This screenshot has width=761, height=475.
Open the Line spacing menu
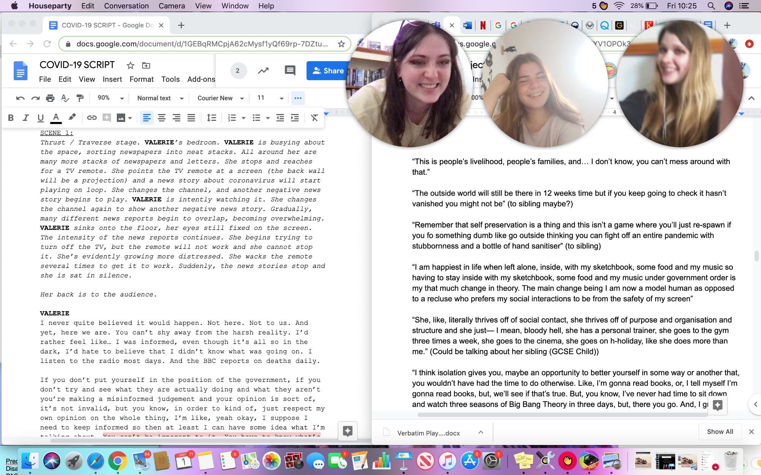[212, 118]
